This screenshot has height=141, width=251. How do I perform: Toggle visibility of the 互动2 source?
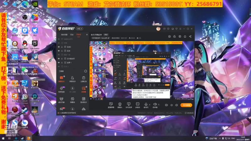59,47
